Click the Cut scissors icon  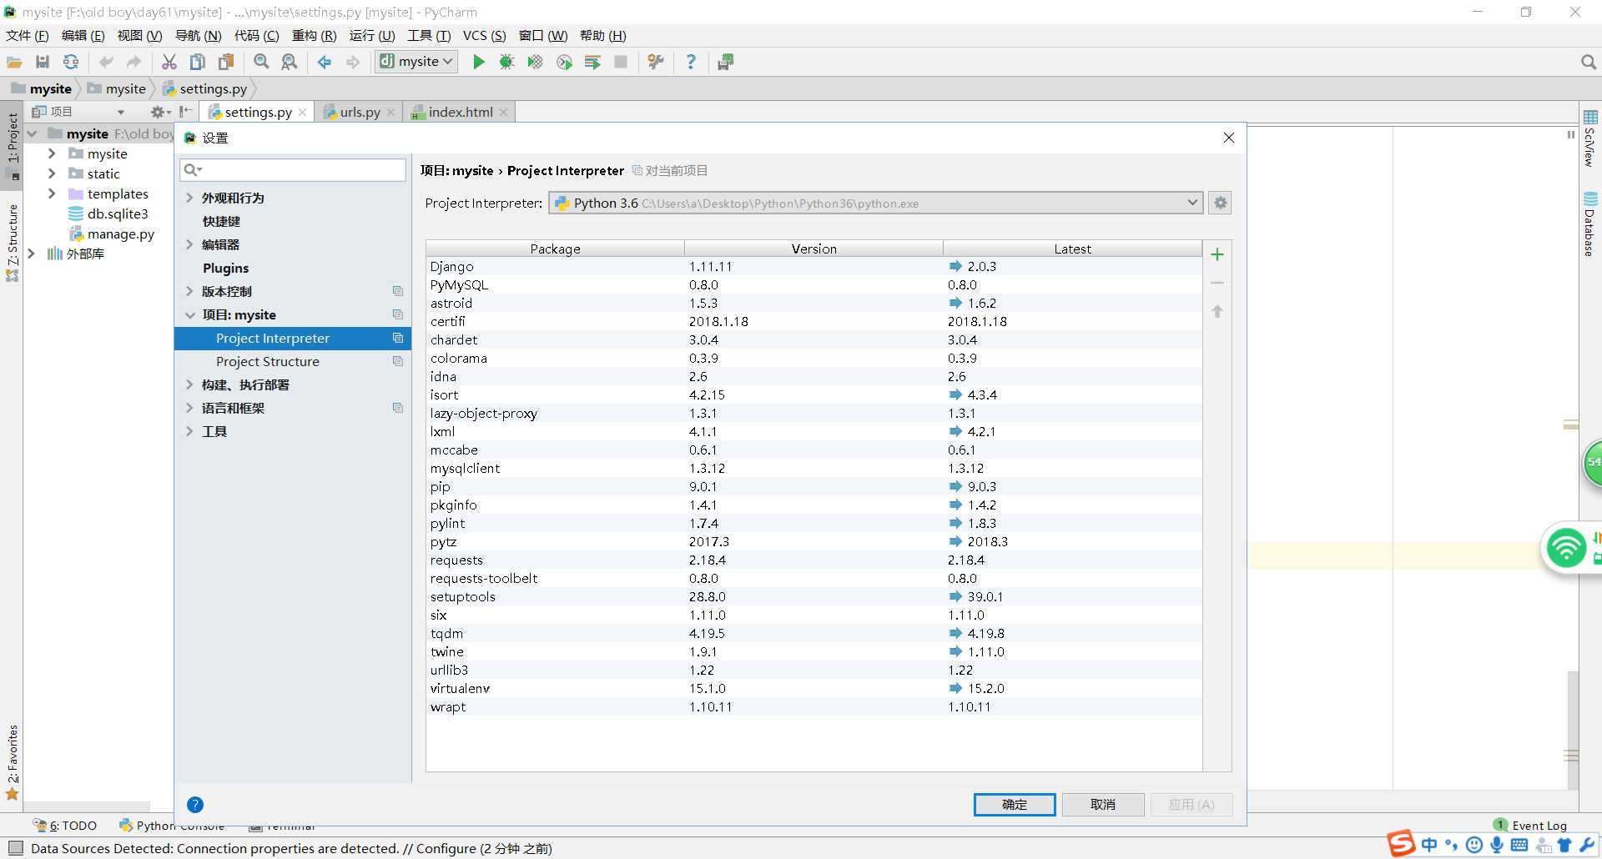click(169, 62)
